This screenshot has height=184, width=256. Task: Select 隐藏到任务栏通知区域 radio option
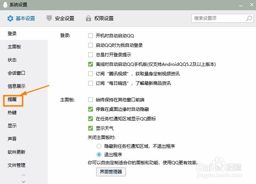(x=99, y=146)
